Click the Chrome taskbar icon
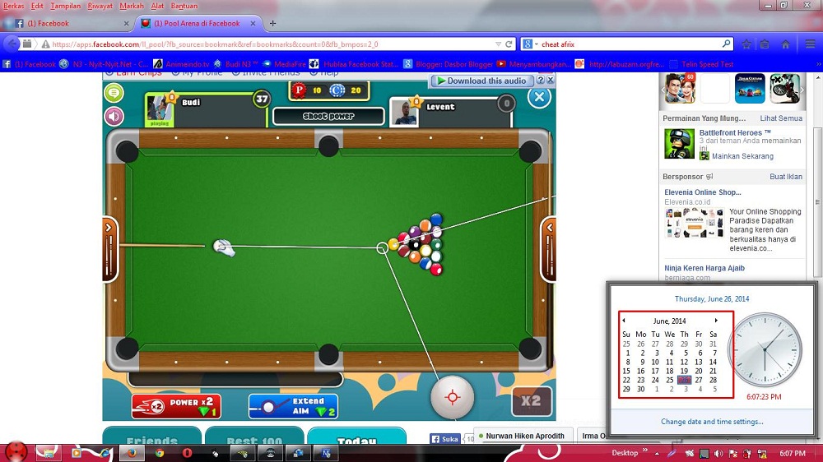The image size is (823, 462). pyautogui.click(x=159, y=453)
